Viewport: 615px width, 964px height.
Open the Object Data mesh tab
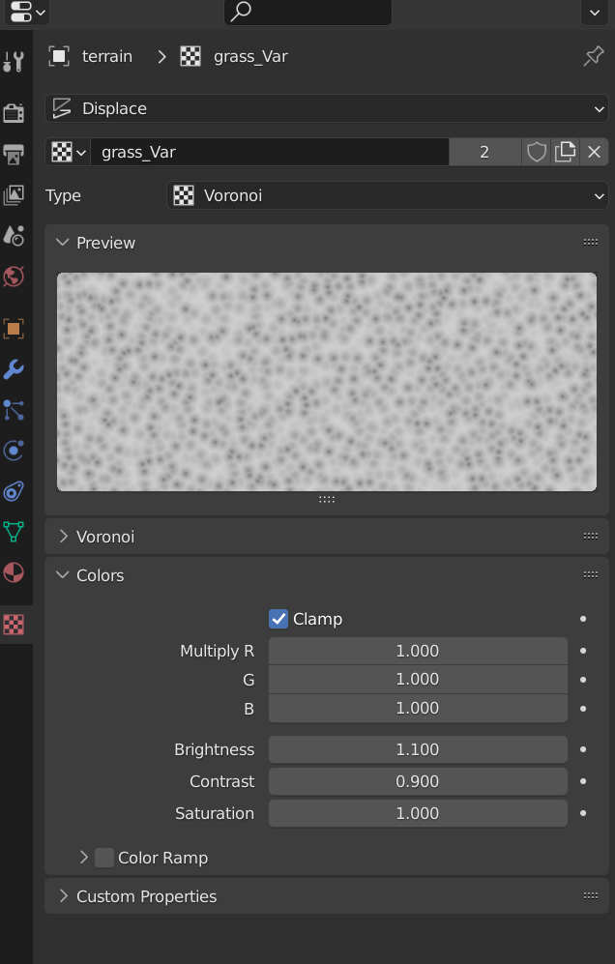[x=14, y=532]
